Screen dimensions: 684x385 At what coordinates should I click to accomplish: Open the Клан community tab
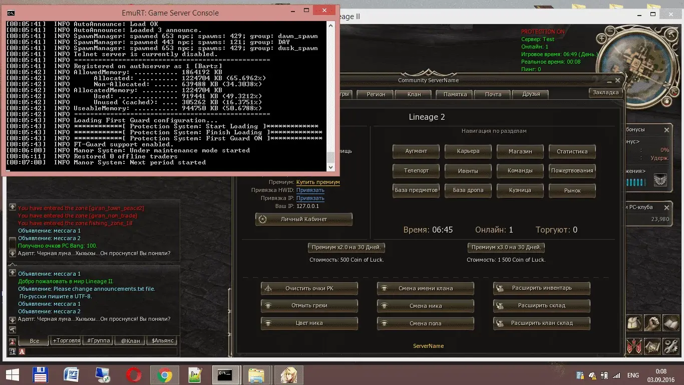(414, 94)
